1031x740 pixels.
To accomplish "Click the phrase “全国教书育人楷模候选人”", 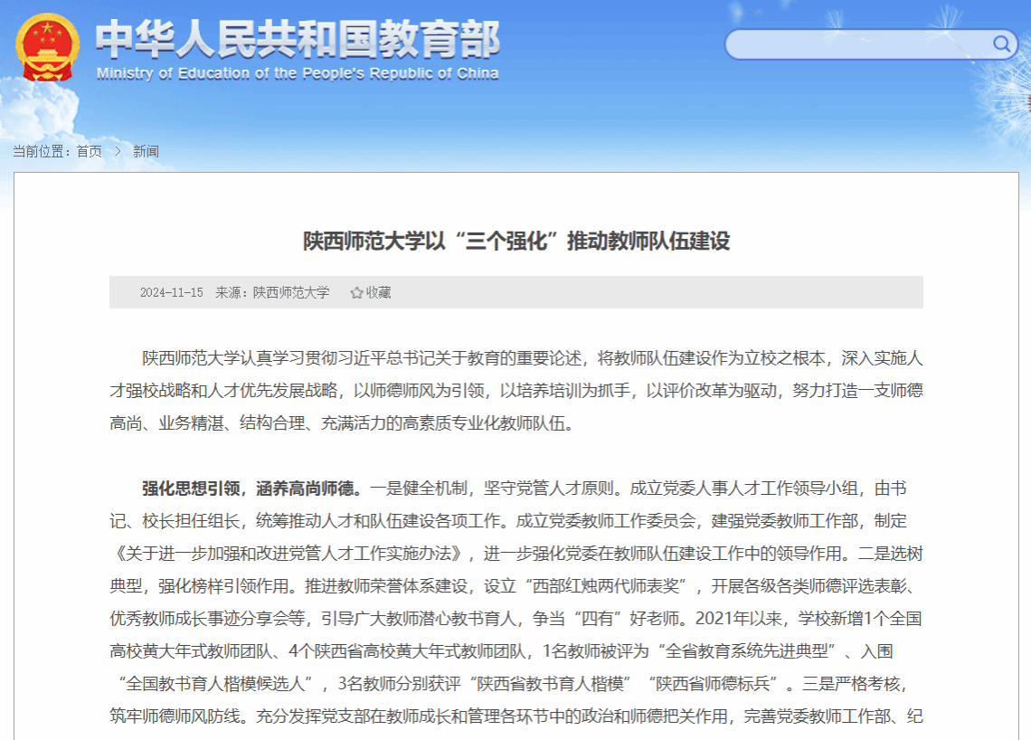I will [215, 684].
